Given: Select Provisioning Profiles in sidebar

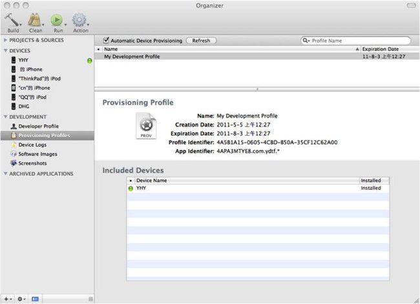Looking at the screenshot, I should coord(47,136).
